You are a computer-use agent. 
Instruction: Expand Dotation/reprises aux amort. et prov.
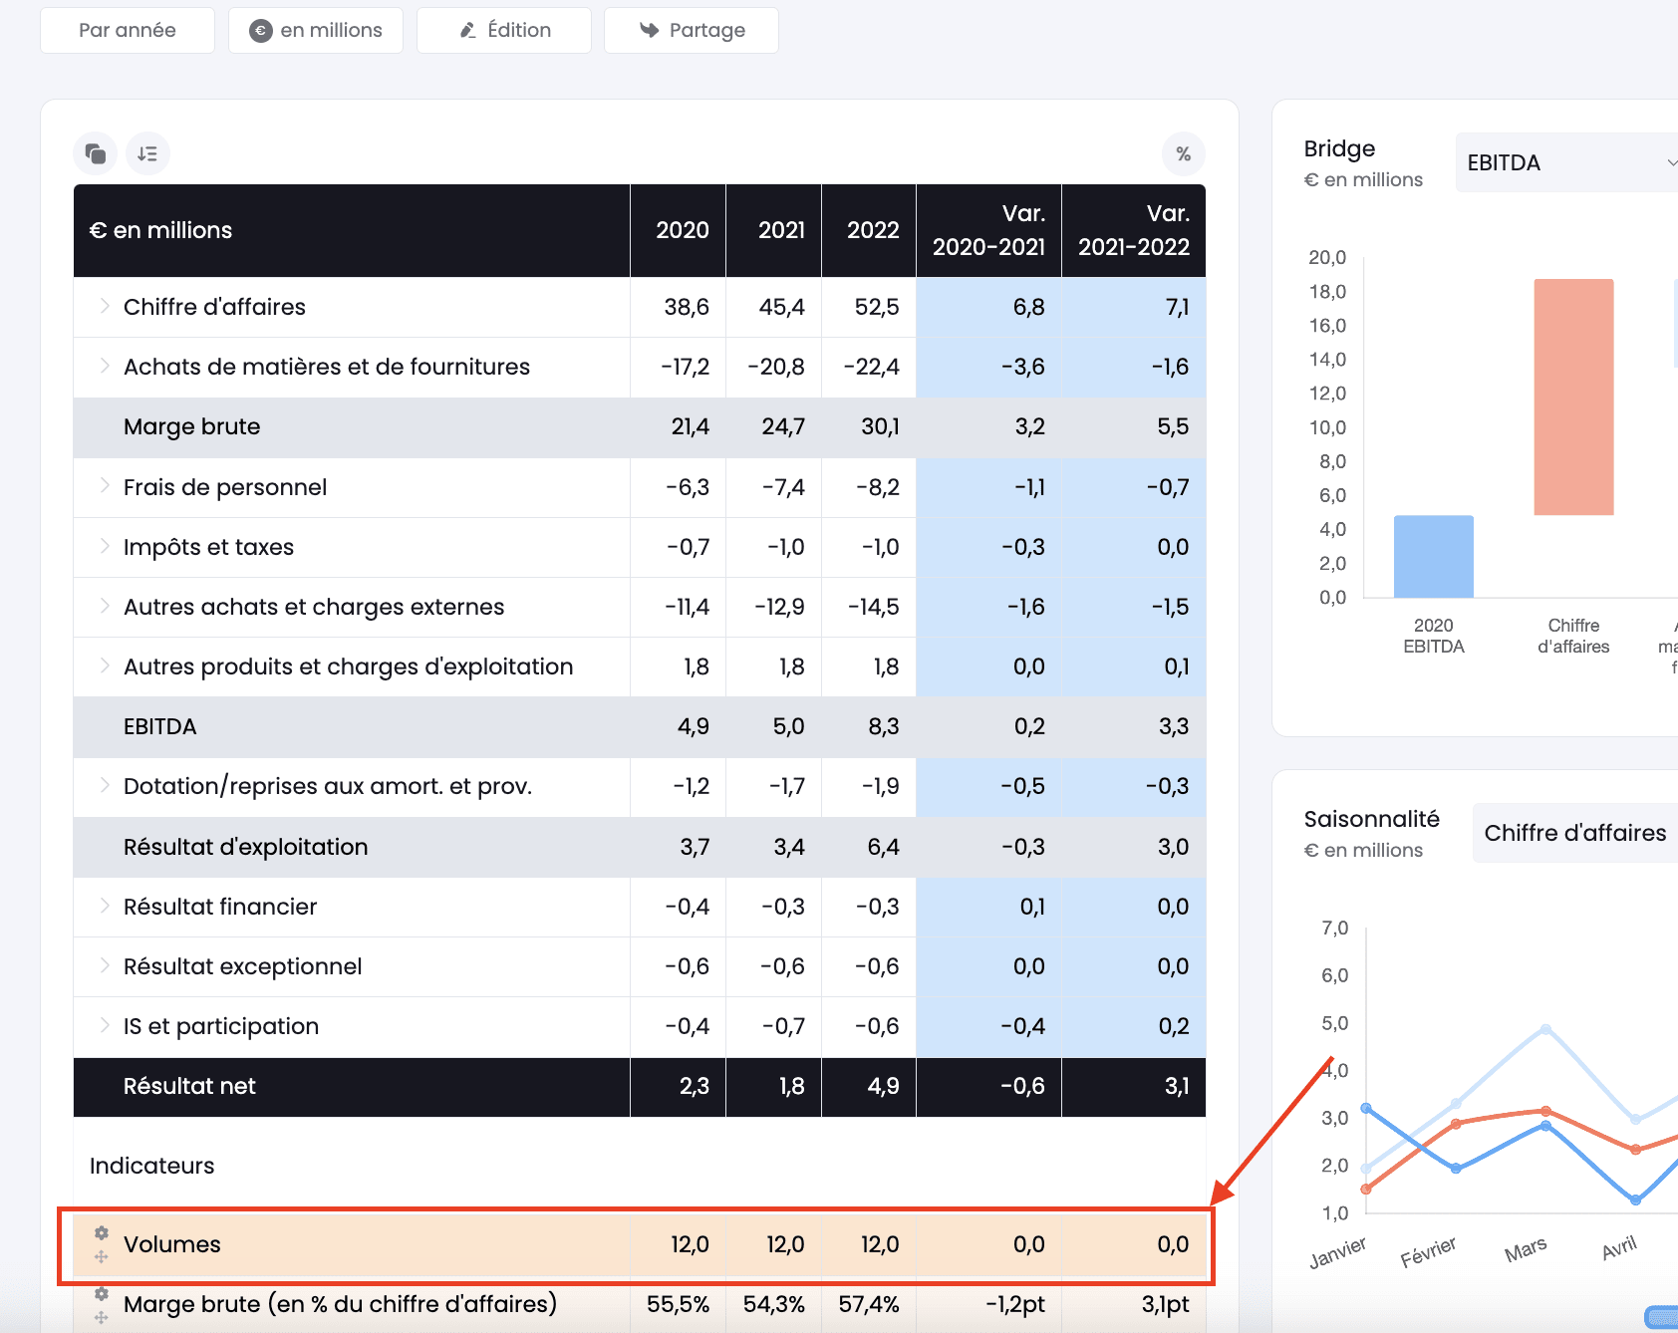pos(105,785)
